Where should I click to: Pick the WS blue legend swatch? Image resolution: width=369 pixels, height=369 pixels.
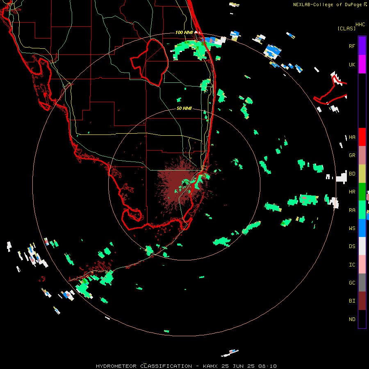coord(362,228)
